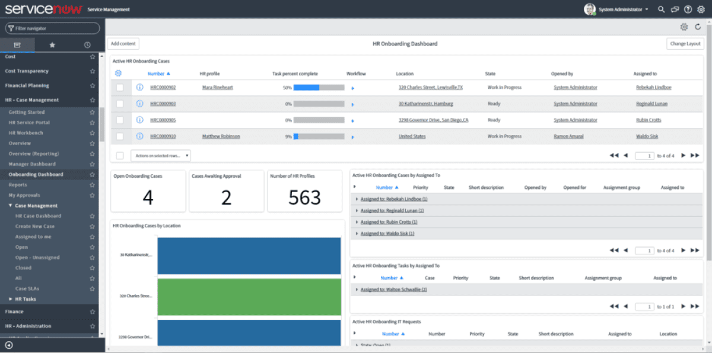The width and height of the screenshot is (712, 353).
Task: Open the help question mark icon
Action: point(688,9)
